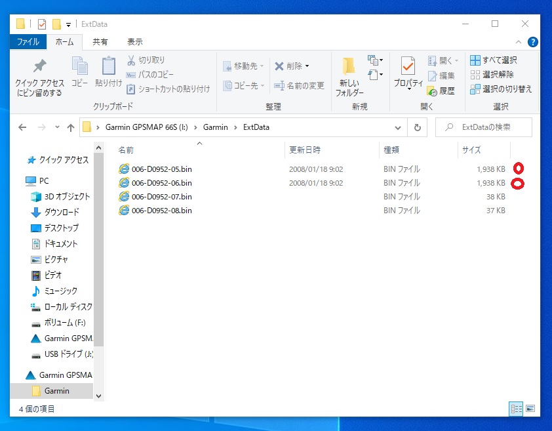Screen dimensions: 552x431
Task: Open Downloads (ダウンロード) in sidebar
Action: point(55,212)
